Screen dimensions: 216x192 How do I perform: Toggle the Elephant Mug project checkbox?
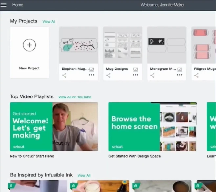pos(91,69)
